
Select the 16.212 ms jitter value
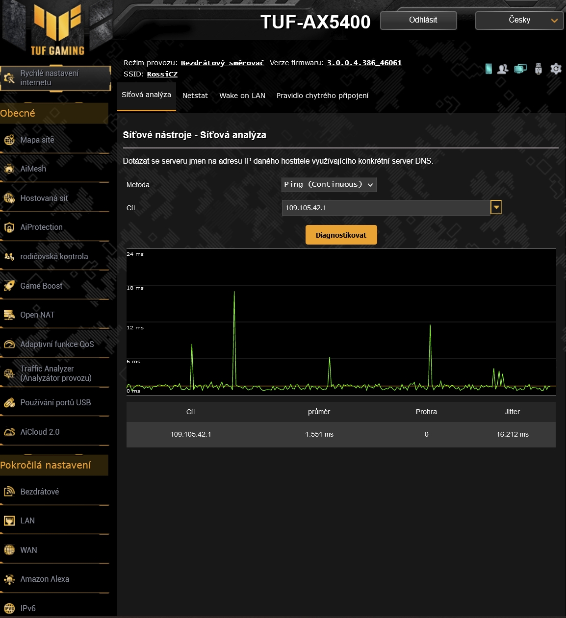click(x=513, y=435)
